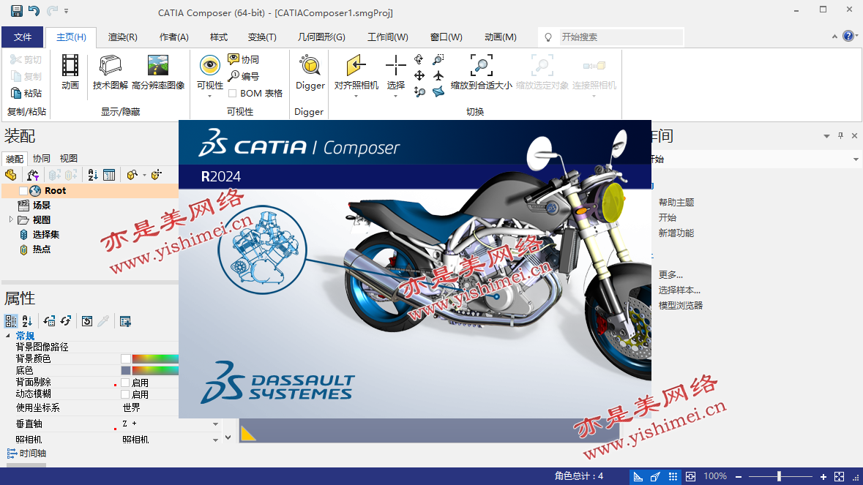Click the fullscreen icon in status bar
The width and height of the screenshot is (863, 485).
click(840, 476)
